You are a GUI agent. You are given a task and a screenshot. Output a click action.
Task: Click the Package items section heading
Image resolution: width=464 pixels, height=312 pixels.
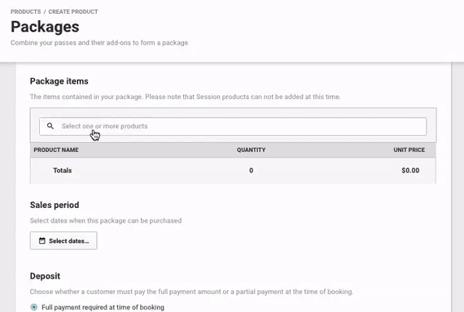pos(59,81)
